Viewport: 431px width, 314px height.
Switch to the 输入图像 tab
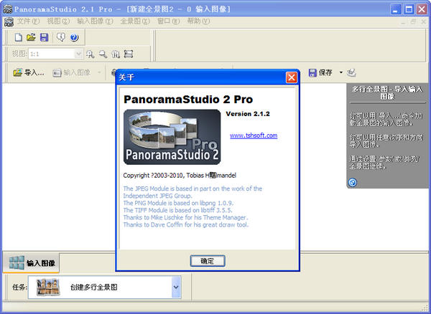click(x=33, y=263)
